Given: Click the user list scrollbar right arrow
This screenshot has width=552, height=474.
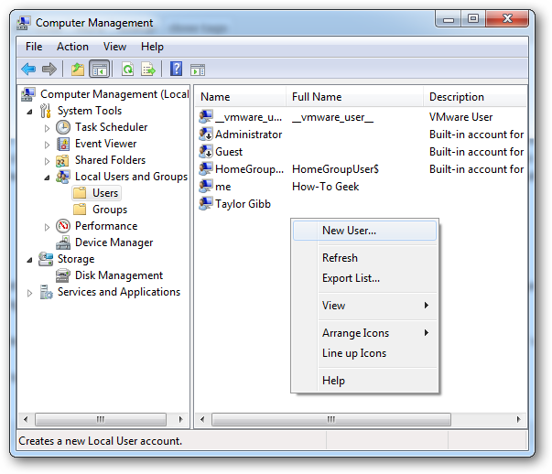Looking at the screenshot, I should [x=518, y=419].
